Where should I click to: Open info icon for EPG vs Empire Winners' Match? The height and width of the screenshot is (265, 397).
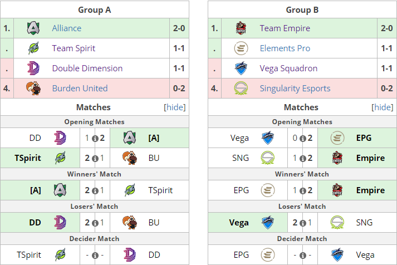[x=302, y=191]
